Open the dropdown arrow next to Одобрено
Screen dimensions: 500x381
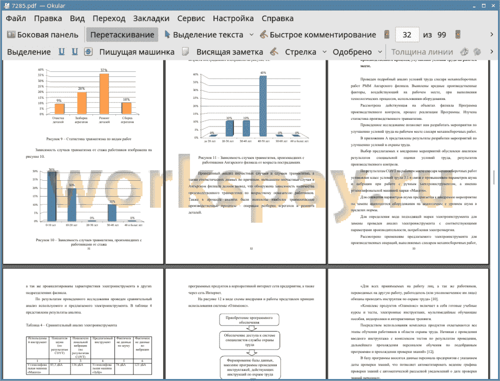pyautogui.click(x=380, y=52)
